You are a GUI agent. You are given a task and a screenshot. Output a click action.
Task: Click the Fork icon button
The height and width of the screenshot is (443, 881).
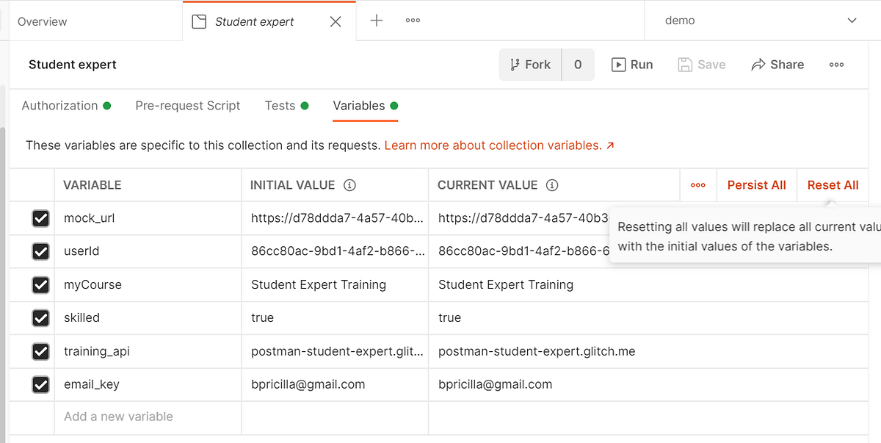pos(531,65)
